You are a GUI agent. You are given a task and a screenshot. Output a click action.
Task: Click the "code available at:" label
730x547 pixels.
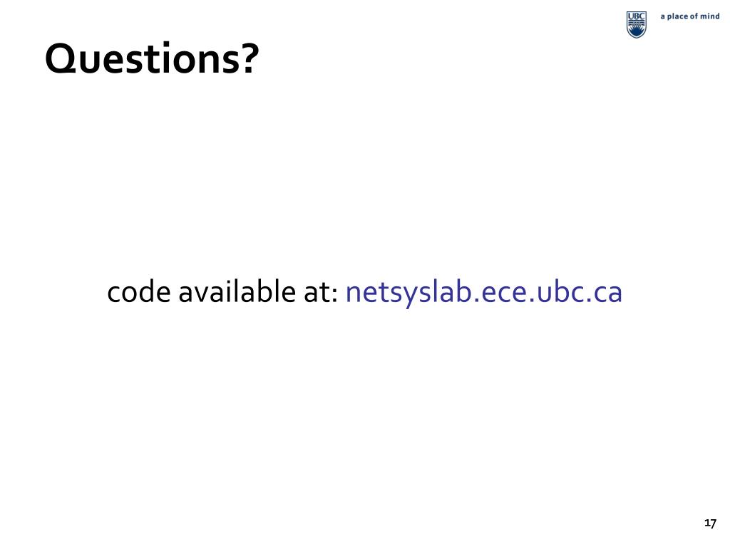[222, 292]
